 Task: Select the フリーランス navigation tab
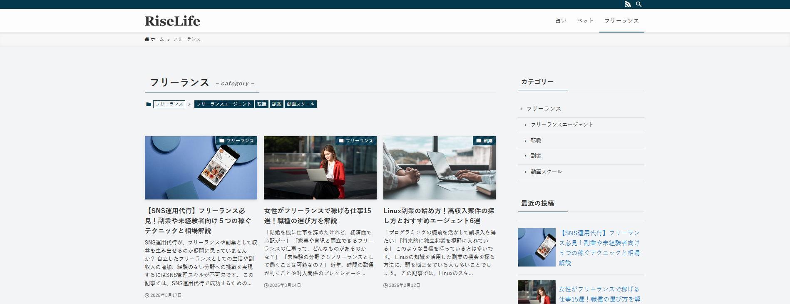coord(621,21)
